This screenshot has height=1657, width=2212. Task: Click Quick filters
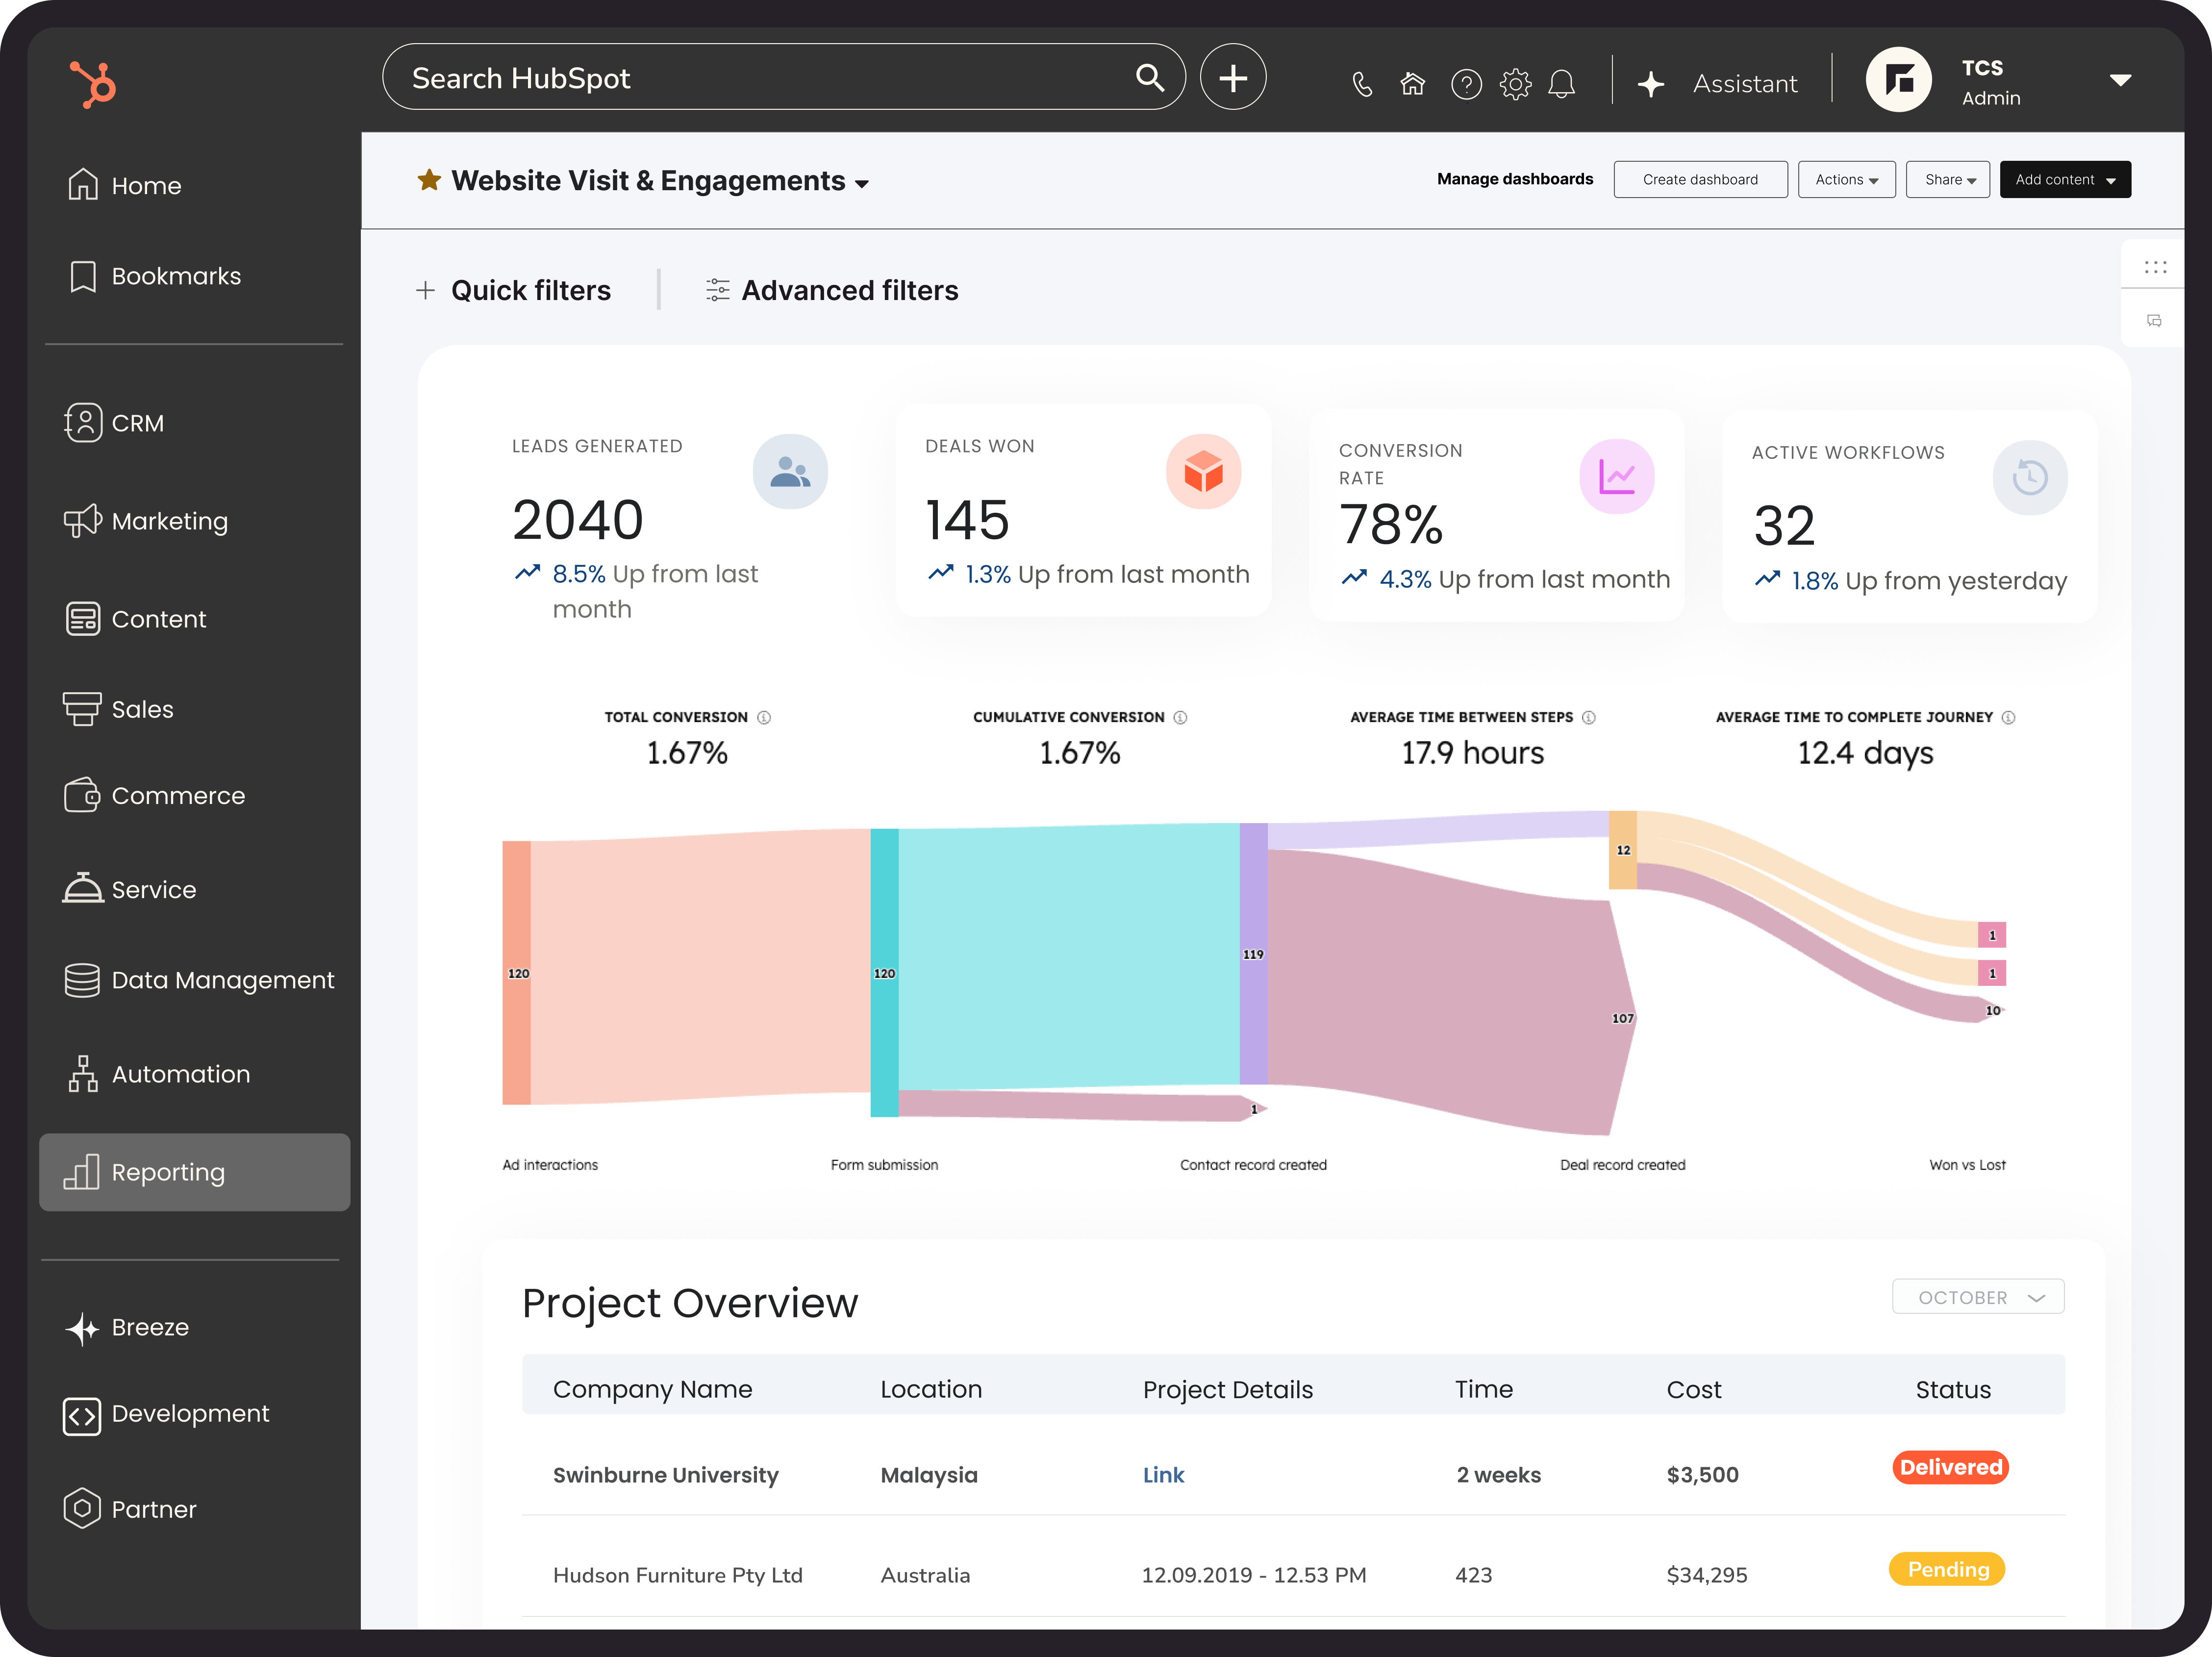pyautogui.click(x=530, y=291)
